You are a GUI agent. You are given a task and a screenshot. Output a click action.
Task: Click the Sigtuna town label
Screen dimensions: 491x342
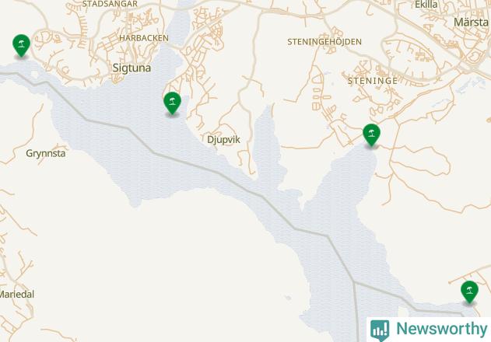pyautogui.click(x=132, y=68)
